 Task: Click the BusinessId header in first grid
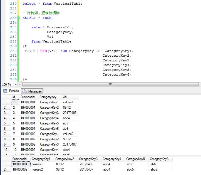(29, 97)
